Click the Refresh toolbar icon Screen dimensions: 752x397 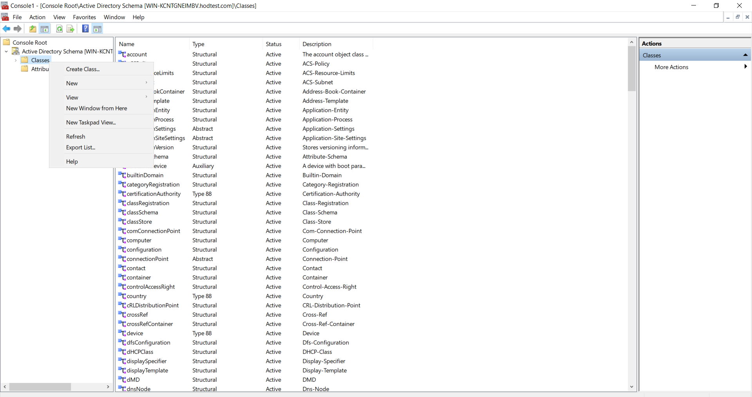[x=59, y=29]
